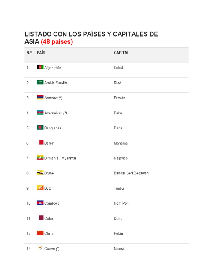This screenshot has height=279, width=209.
Task: Click the Birmania / Myanmar country name
Action: tap(60, 158)
